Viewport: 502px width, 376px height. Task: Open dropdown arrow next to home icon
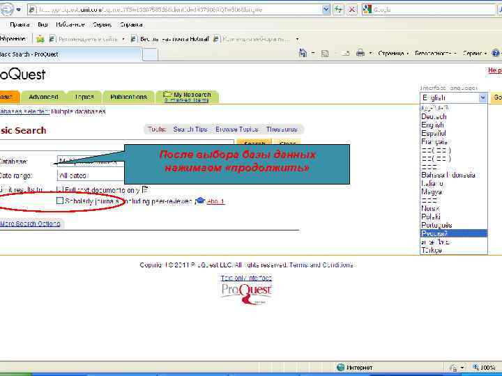[313, 53]
